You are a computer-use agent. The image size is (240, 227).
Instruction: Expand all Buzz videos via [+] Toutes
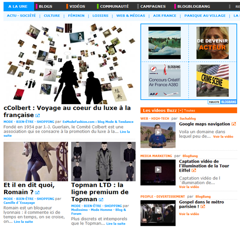187,111
